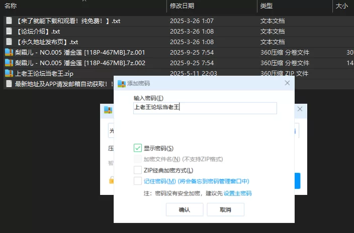
Task: Select the archive icon for 7z.002 file
Action: (9, 63)
